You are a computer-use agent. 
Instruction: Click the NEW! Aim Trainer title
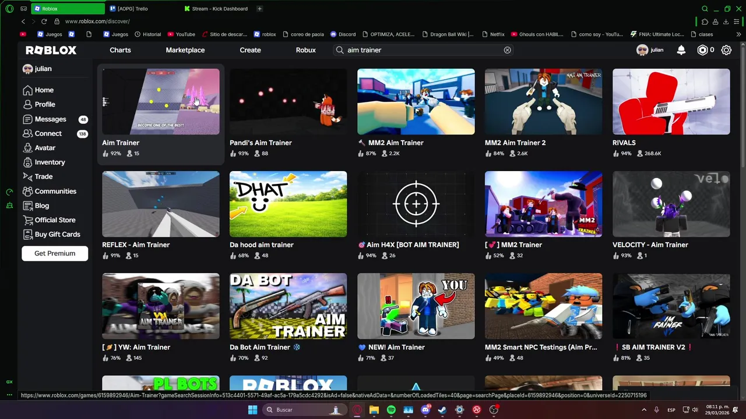click(x=392, y=347)
